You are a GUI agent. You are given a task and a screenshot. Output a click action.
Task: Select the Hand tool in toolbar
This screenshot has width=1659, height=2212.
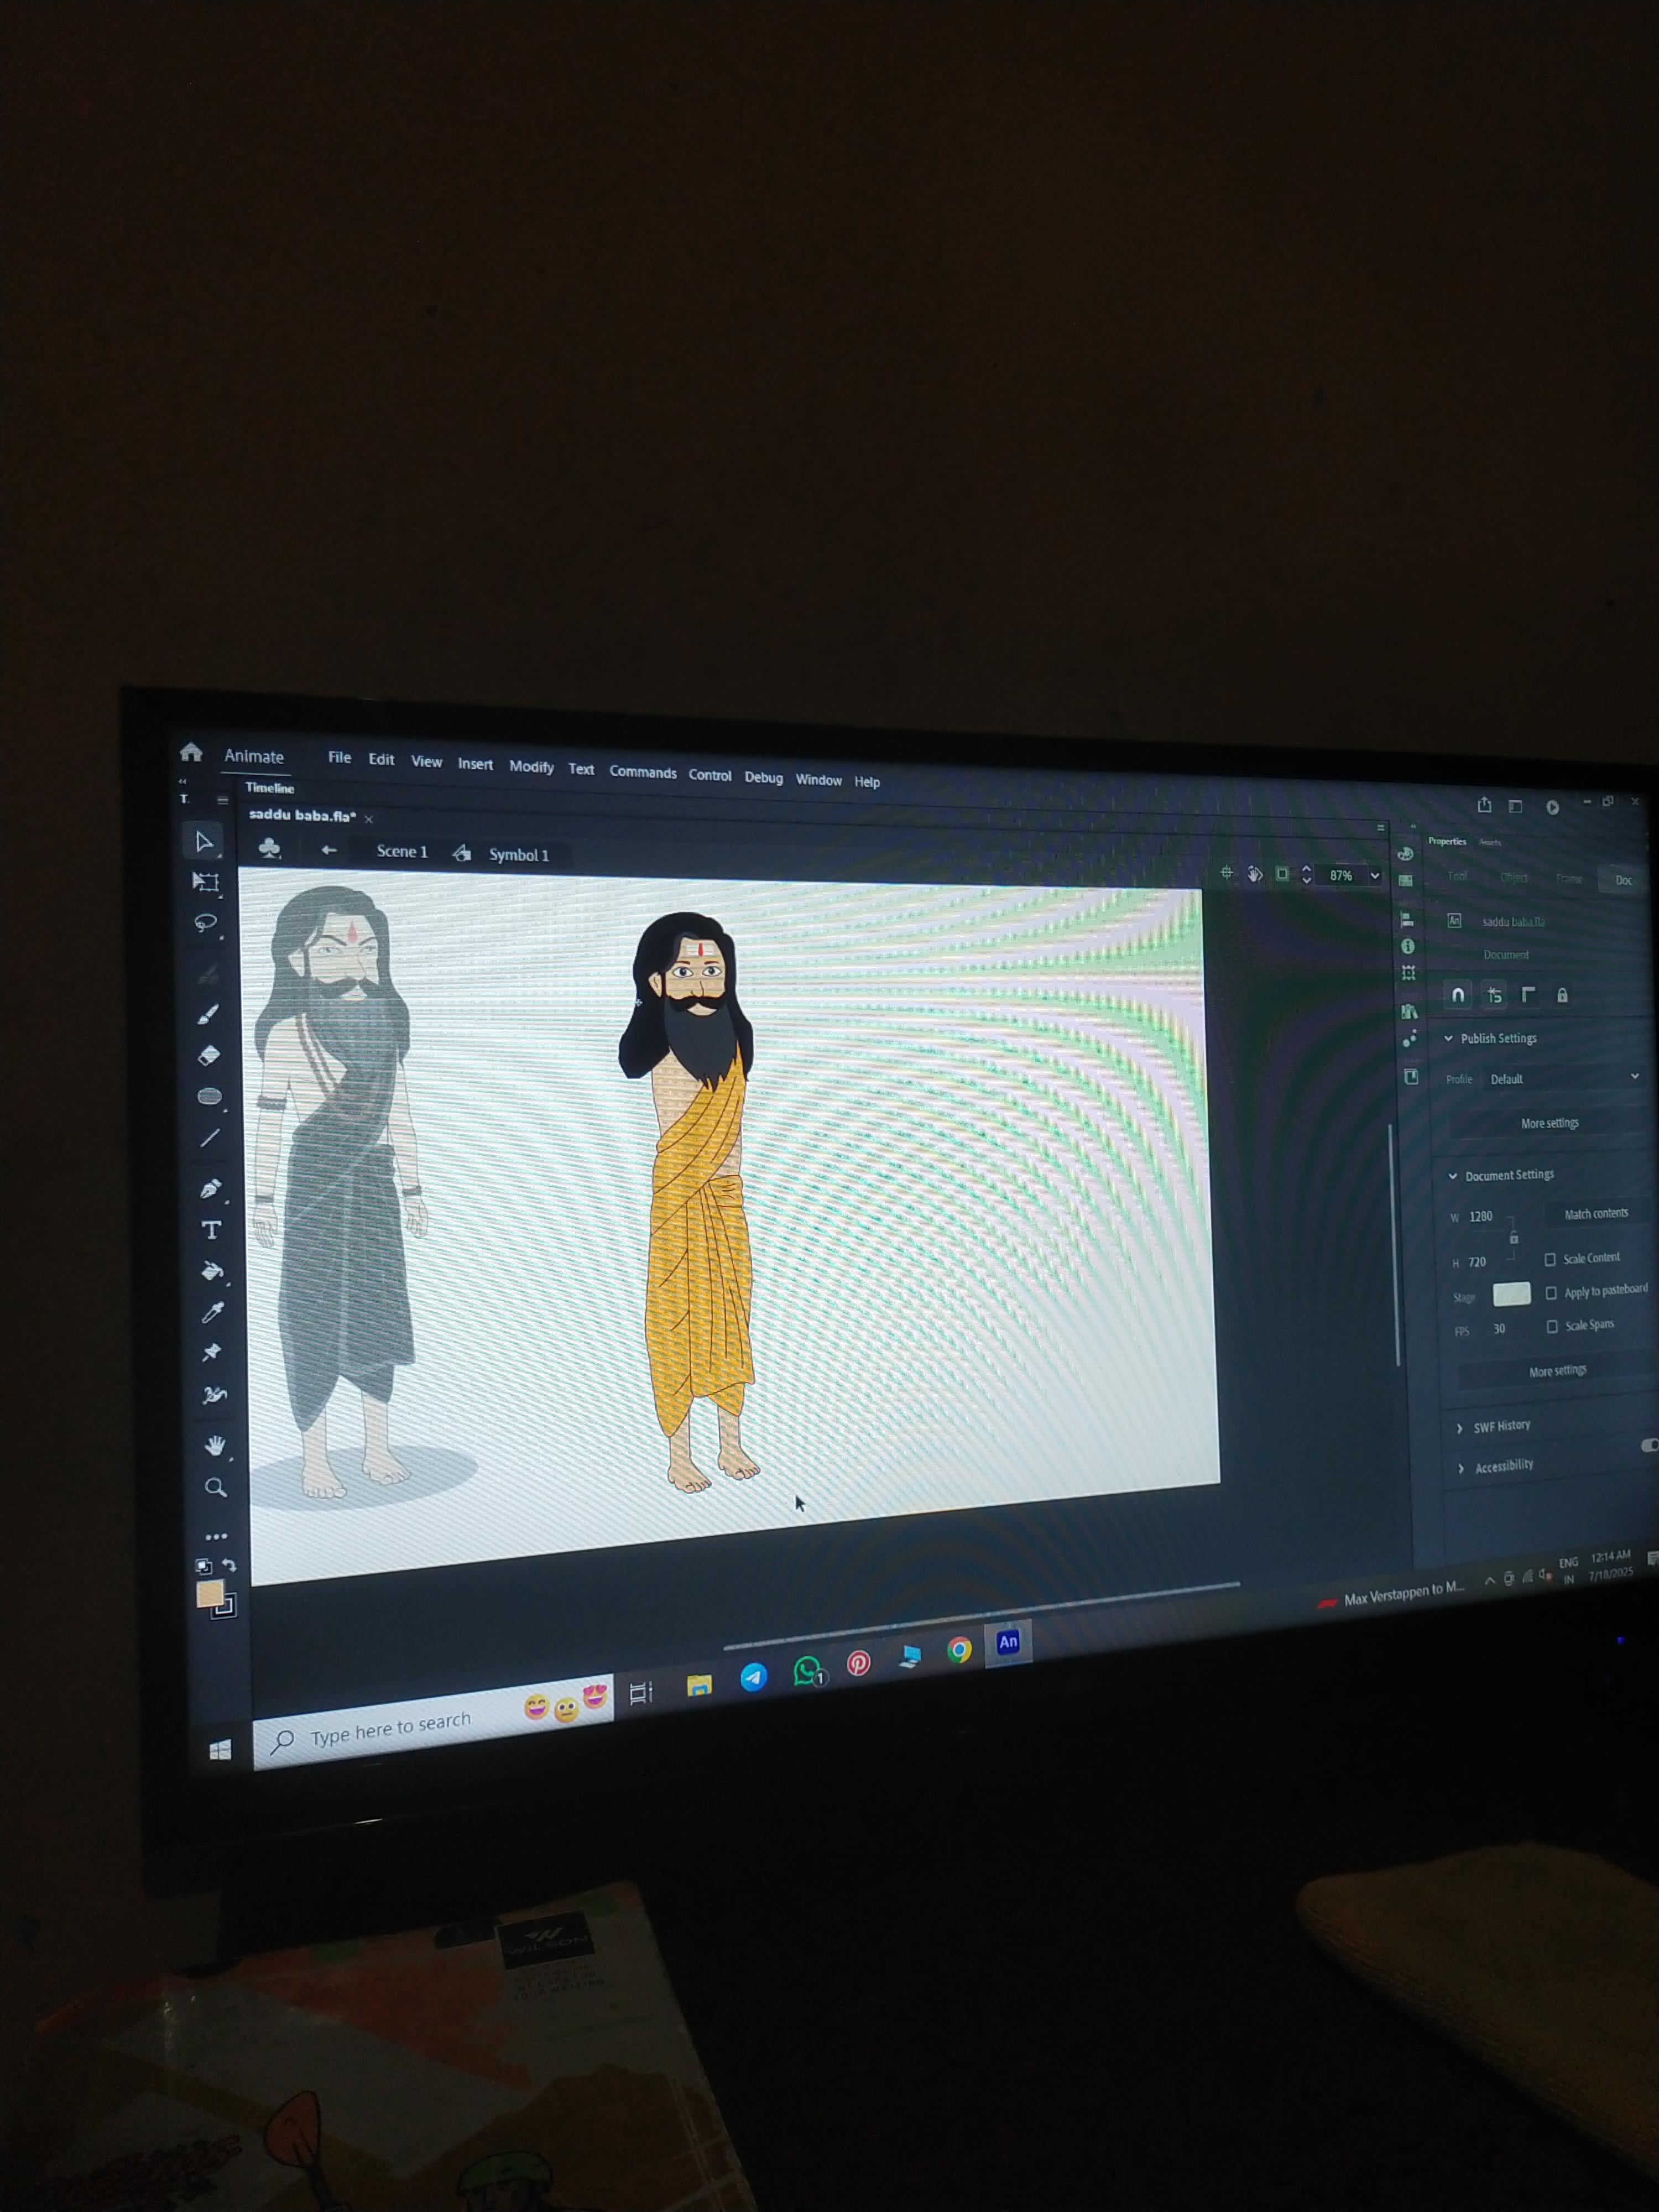tap(215, 1446)
